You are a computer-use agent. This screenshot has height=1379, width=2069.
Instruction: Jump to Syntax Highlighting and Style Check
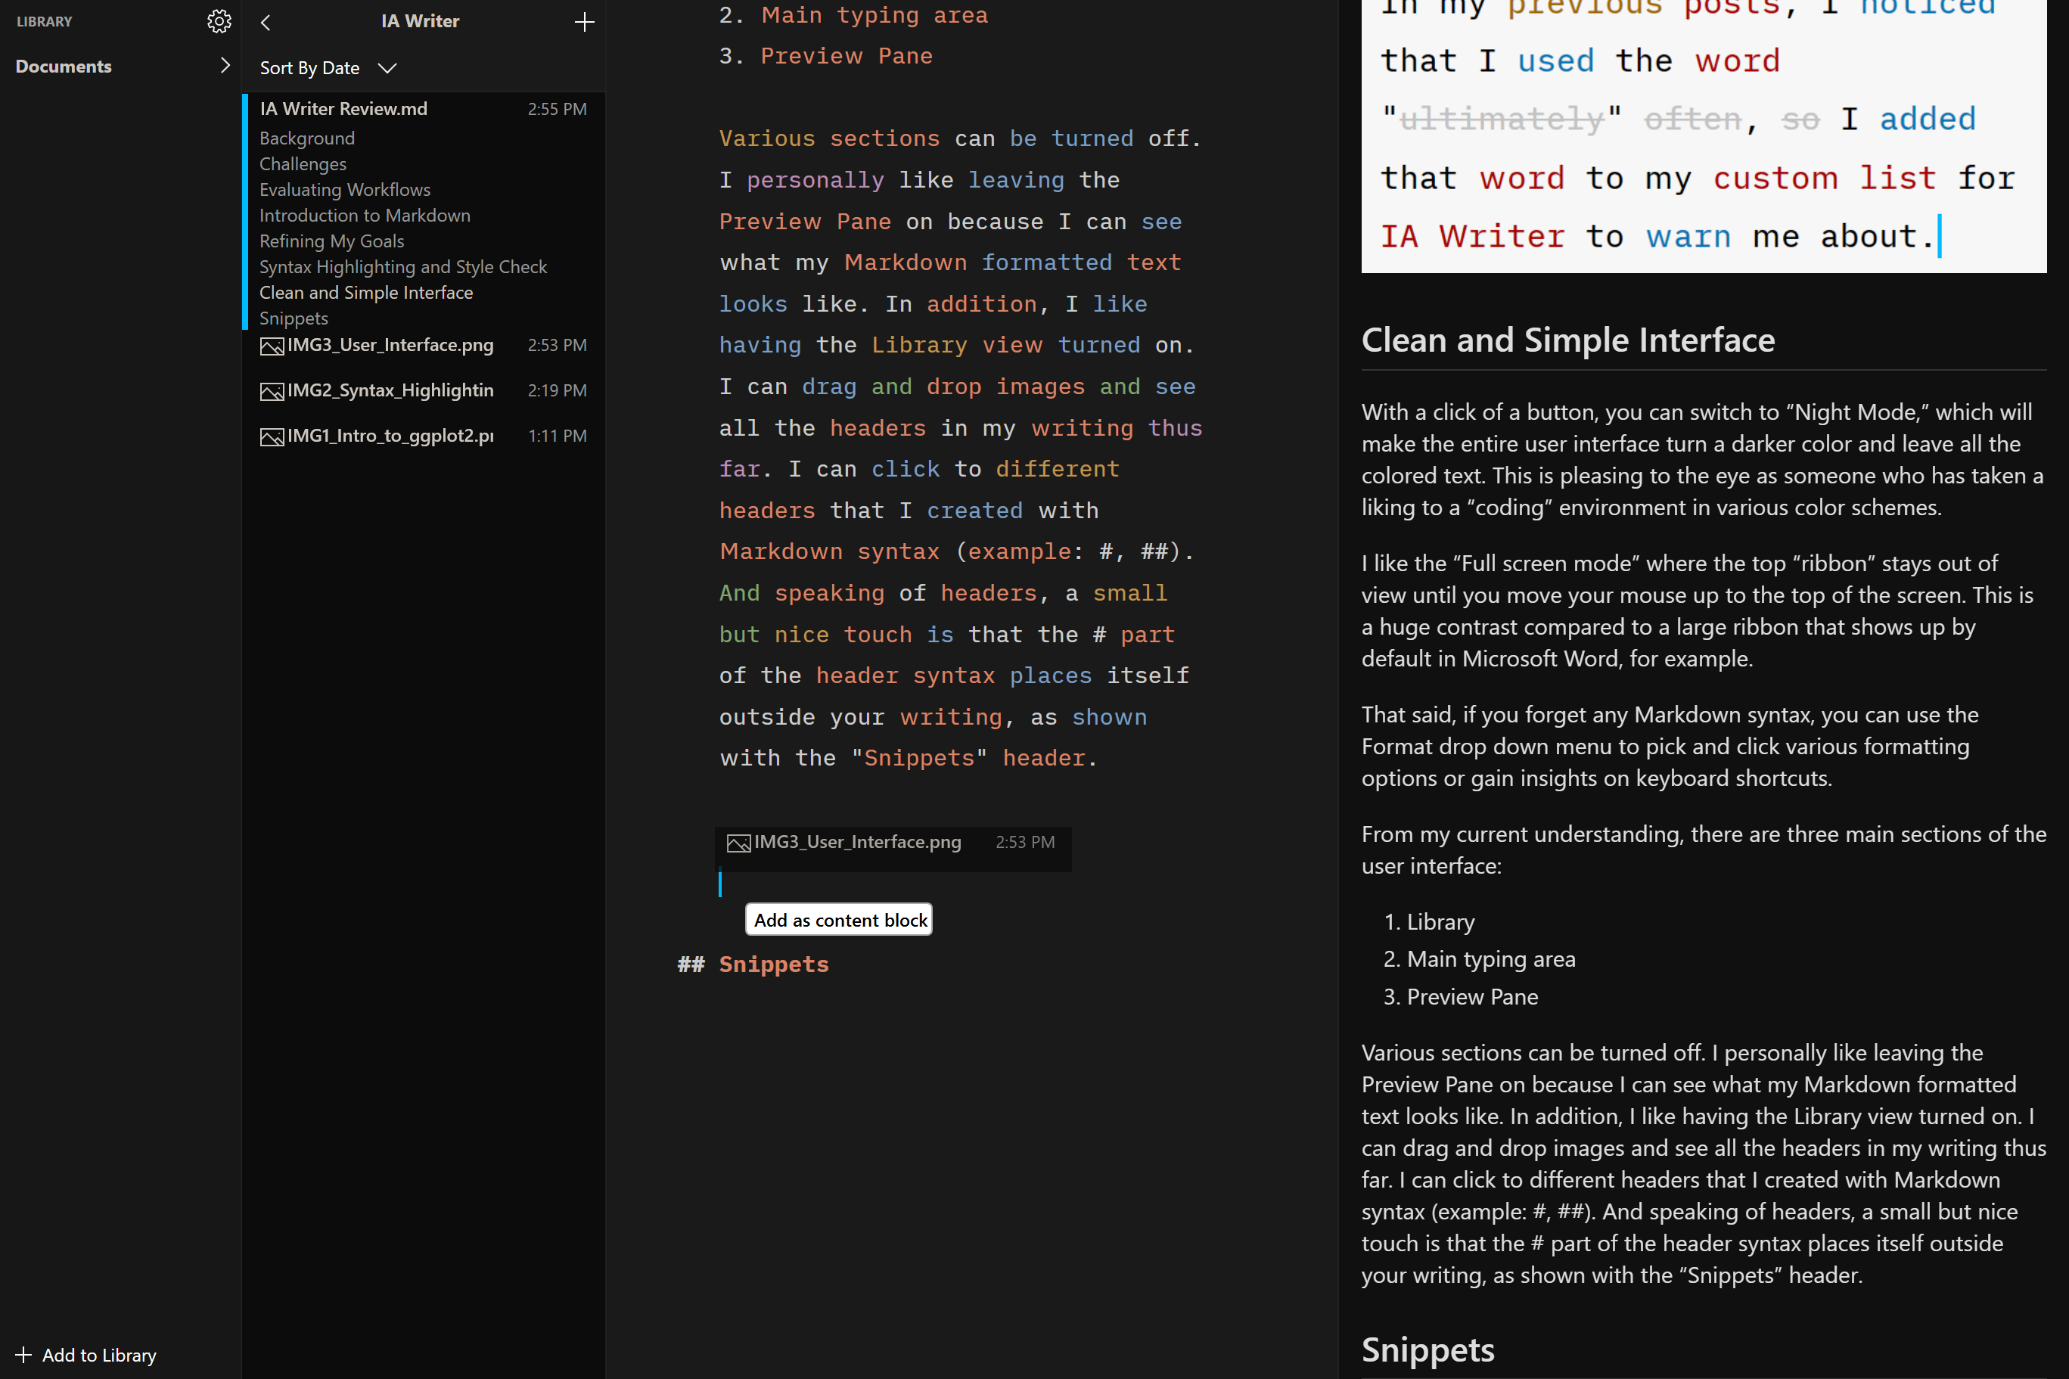(x=402, y=266)
